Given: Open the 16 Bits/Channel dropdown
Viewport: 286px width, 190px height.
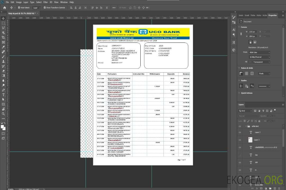Looking at the screenshot, I should pyautogui.click(x=260, y=57).
